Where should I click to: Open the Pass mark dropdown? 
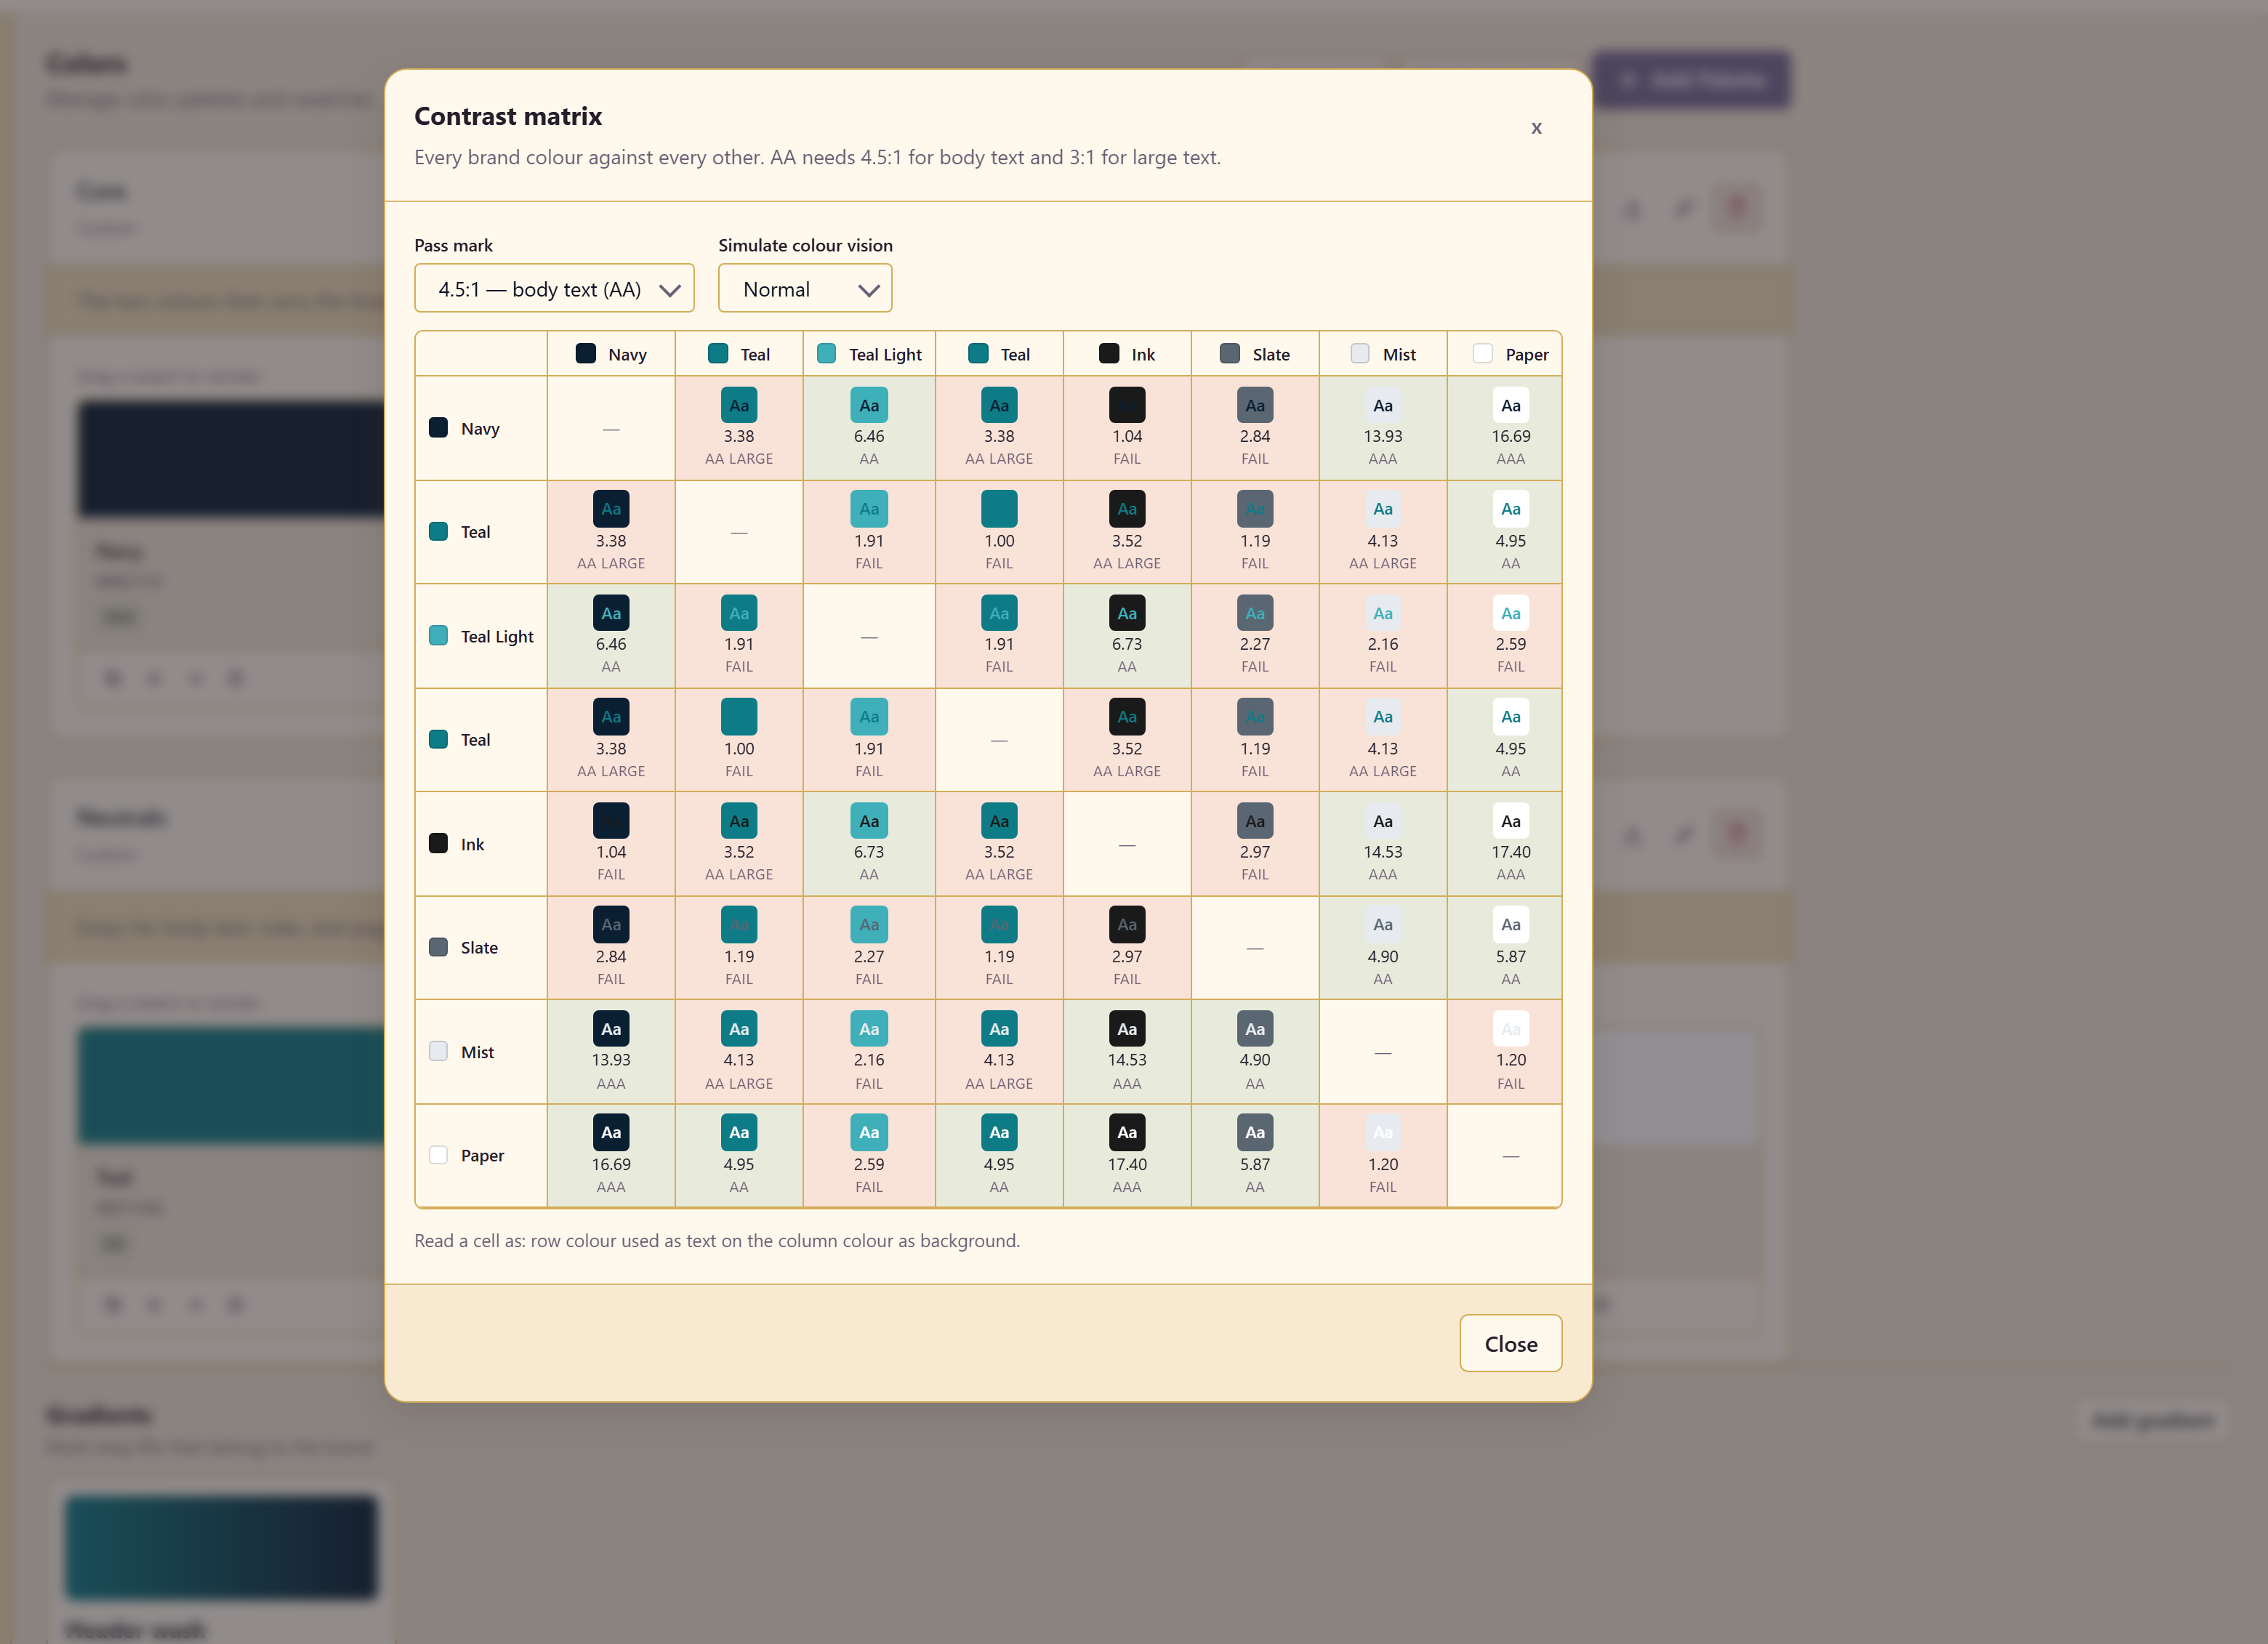click(x=554, y=289)
